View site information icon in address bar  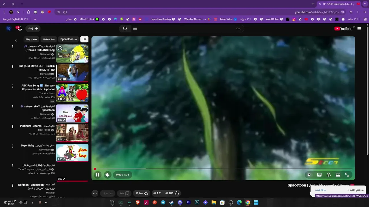click(x=342, y=12)
